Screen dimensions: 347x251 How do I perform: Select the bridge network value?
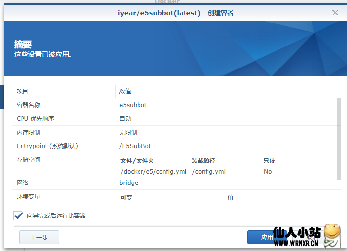(x=129, y=183)
